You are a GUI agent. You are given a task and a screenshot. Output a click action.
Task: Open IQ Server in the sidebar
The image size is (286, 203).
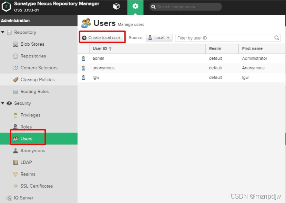(23, 198)
